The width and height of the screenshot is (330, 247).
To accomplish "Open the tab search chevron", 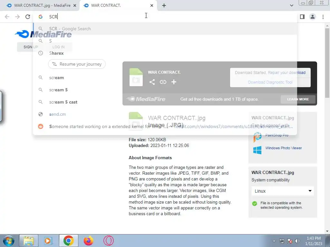I will pyautogui.click(x=291, y=5).
